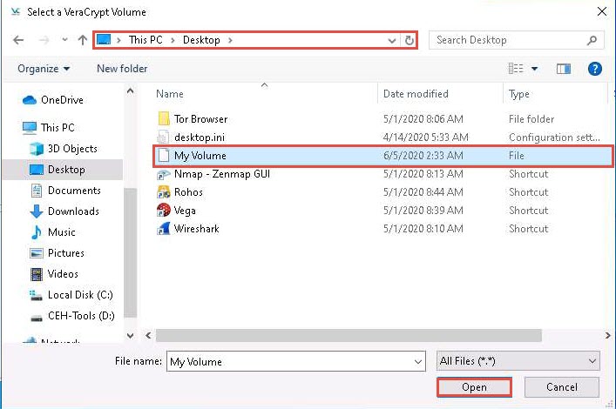Click the blue Help question mark icon
The image size is (616, 409).
coord(595,69)
